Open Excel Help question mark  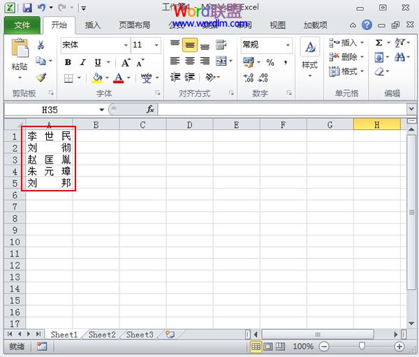click(367, 25)
